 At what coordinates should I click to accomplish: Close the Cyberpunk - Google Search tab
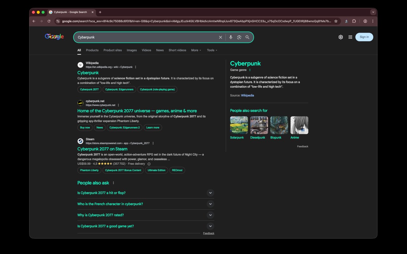[93, 12]
